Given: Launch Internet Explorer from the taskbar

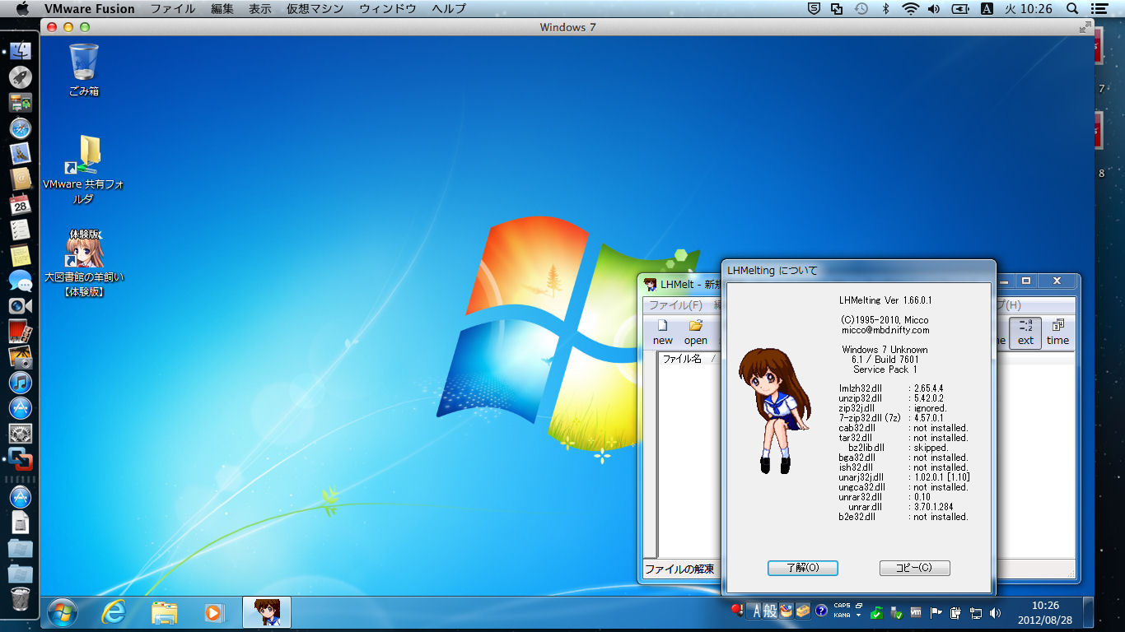Looking at the screenshot, I should 114,612.
